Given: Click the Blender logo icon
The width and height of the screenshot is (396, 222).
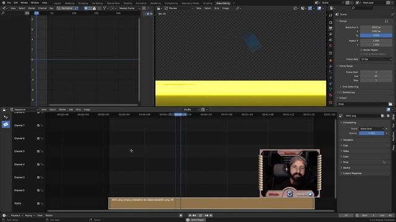Looking at the screenshot, I should (4, 2).
